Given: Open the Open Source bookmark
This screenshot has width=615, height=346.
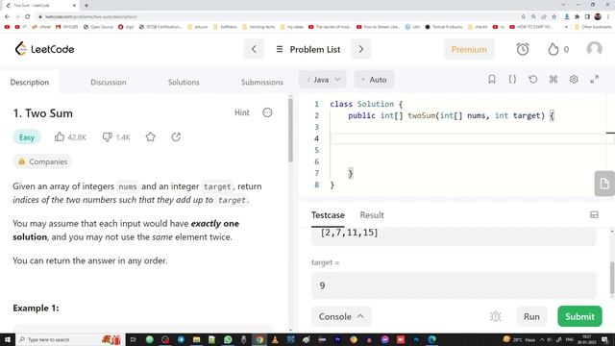Looking at the screenshot, I should (x=98, y=27).
